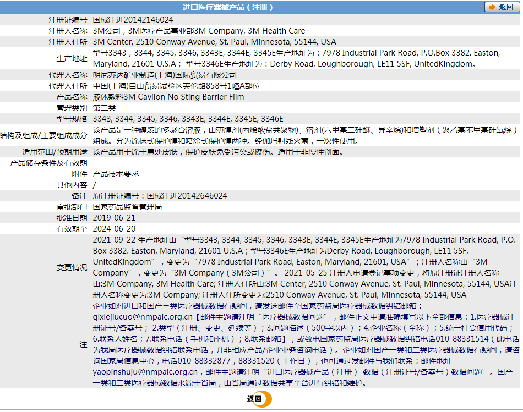Click intended use text 该产品用于涂于患处皮肤
This screenshot has width=523, height=412.
pyautogui.click(x=218, y=152)
